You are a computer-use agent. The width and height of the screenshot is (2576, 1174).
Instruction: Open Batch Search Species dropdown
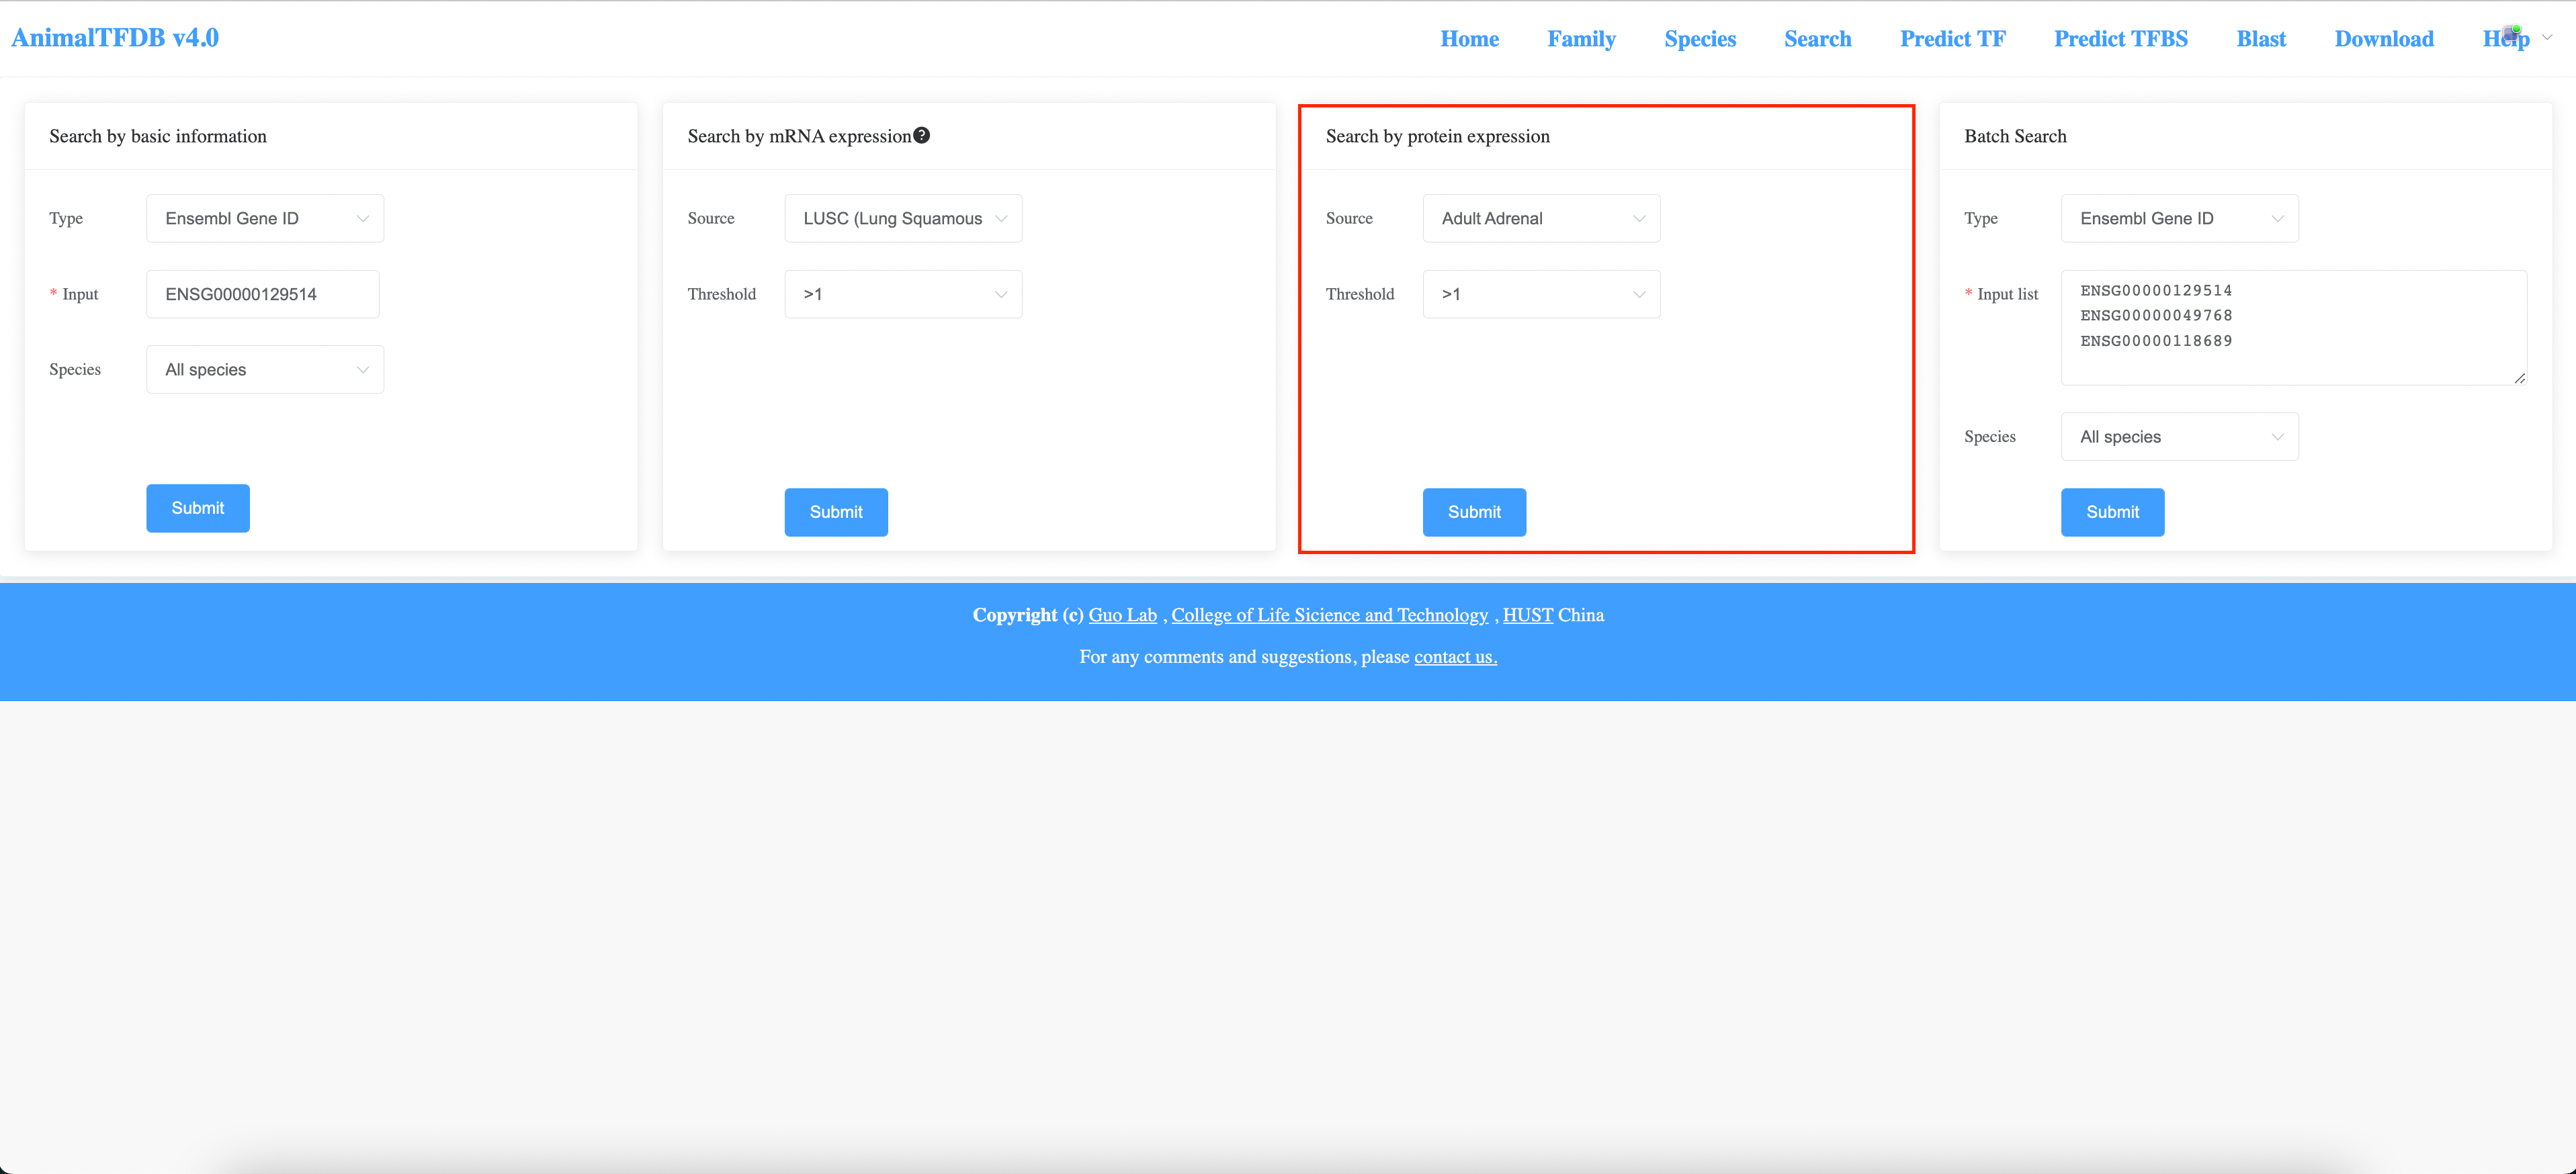[2179, 437]
